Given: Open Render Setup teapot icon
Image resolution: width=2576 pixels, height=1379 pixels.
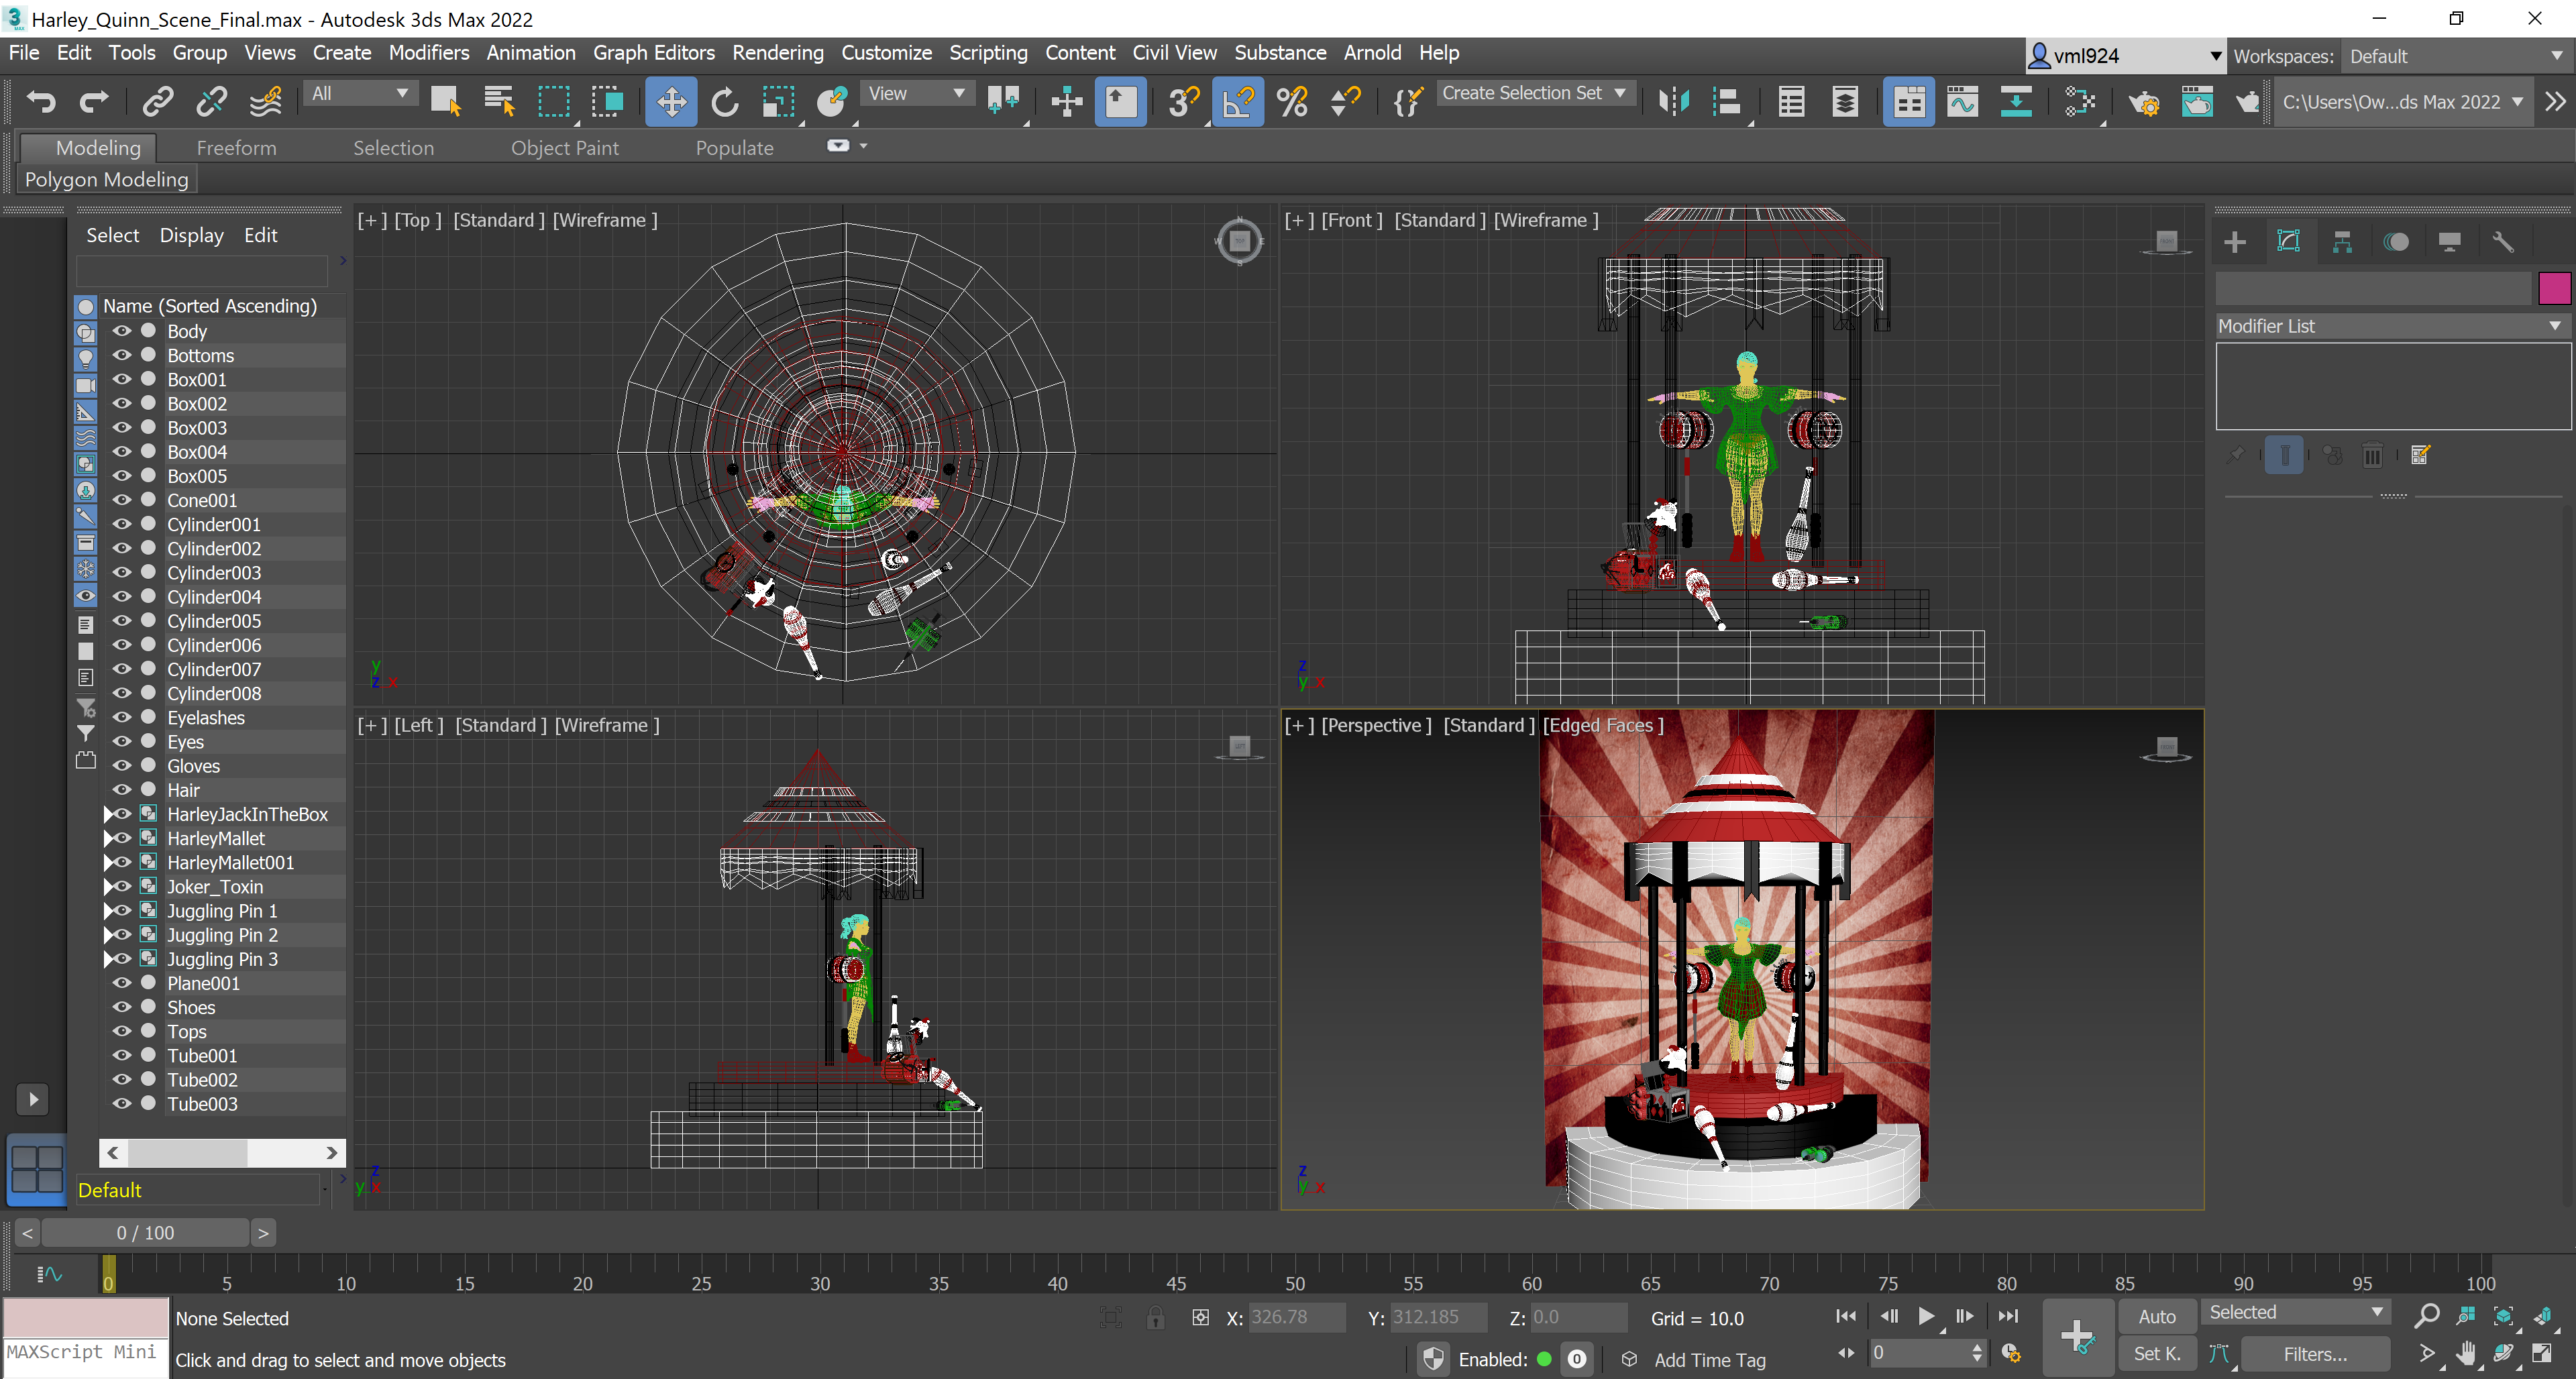Looking at the screenshot, I should point(2144,102).
